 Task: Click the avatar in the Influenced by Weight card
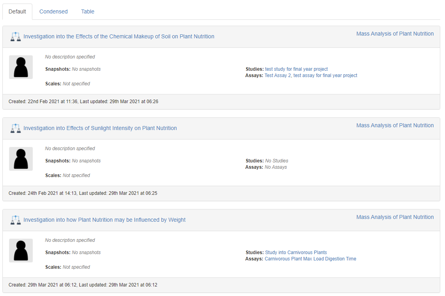(21, 251)
